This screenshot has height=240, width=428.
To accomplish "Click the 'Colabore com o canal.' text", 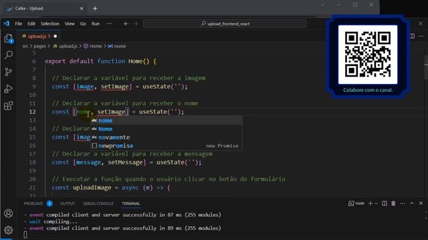I will coord(368,90).
